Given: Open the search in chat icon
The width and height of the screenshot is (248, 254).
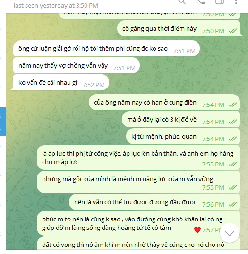Looking at the screenshot, I should (x=182, y=1).
